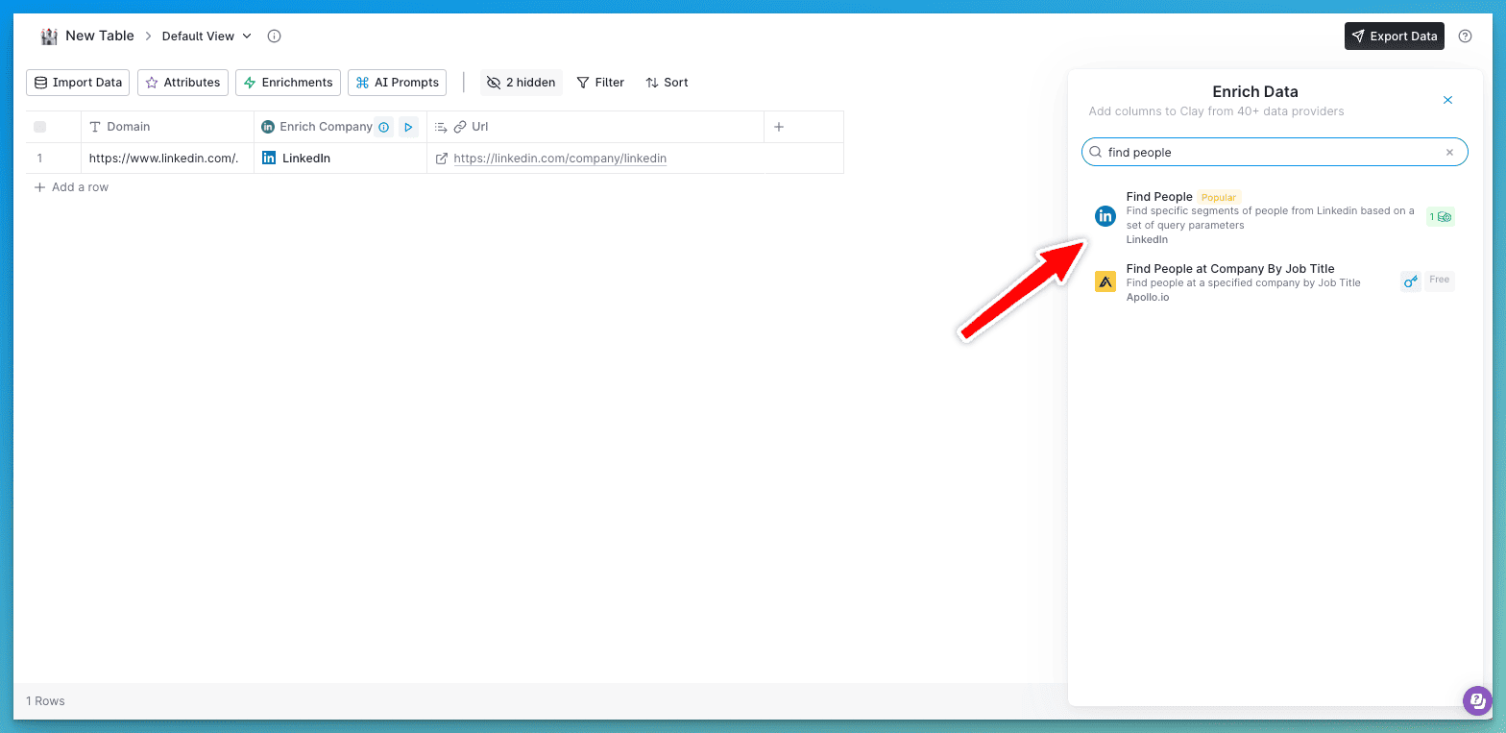Toggle the select-all rows checkbox
The width and height of the screenshot is (1506, 733).
pyautogui.click(x=39, y=127)
